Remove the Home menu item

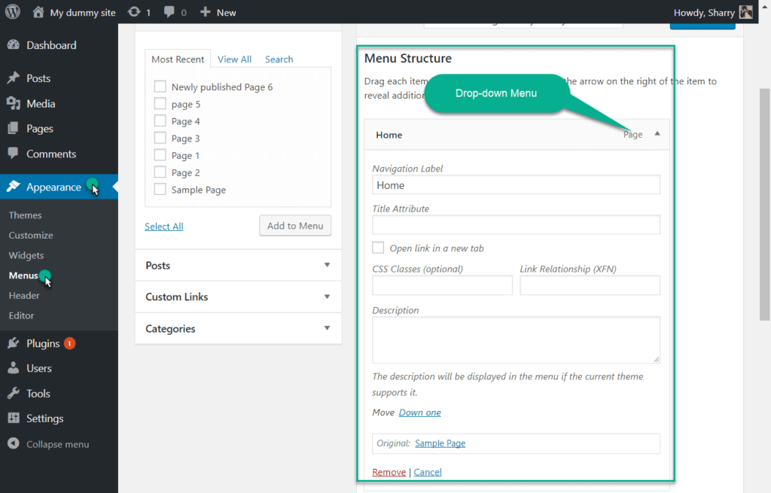389,472
